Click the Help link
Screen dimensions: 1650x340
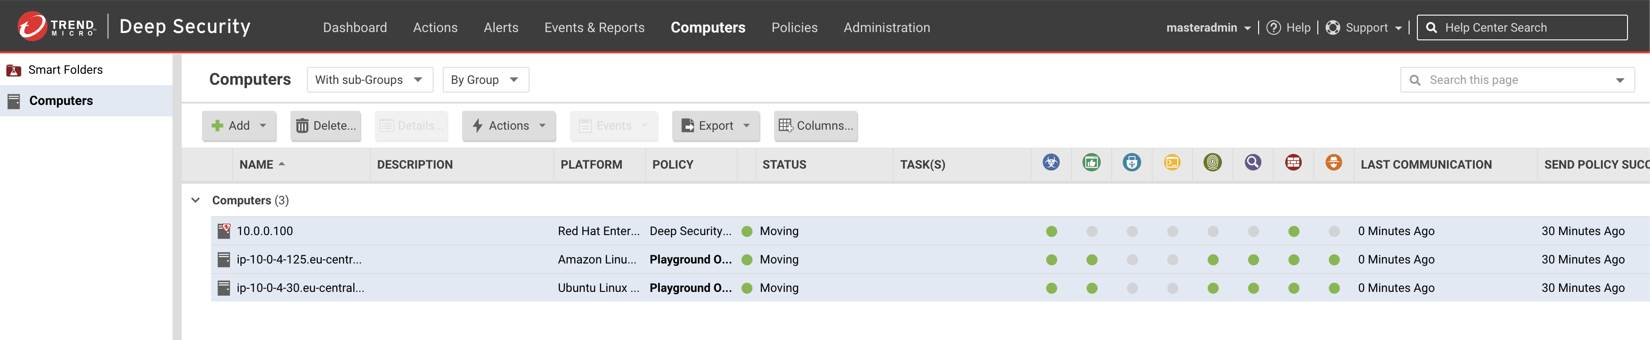tap(1299, 27)
